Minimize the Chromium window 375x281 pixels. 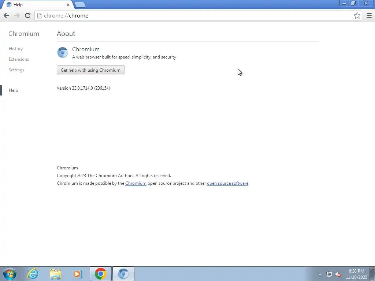344,3
